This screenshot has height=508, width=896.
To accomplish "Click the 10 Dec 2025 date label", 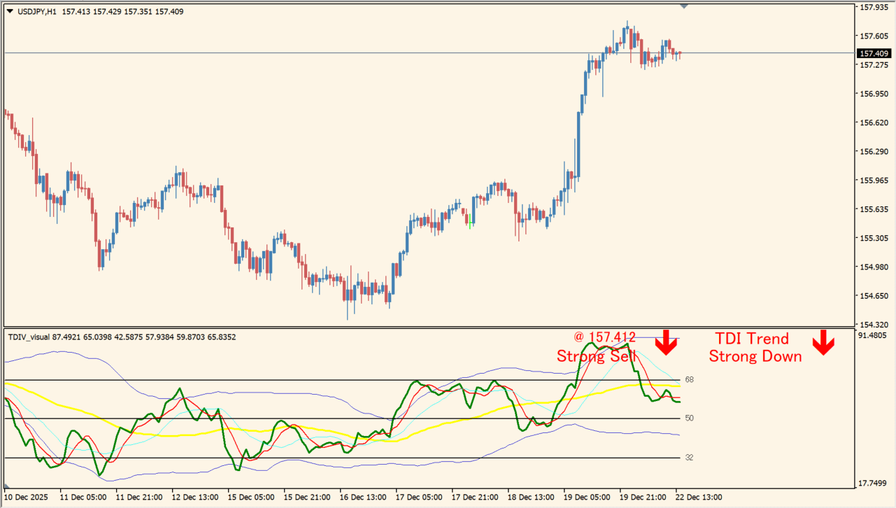I will click(x=27, y=498).
